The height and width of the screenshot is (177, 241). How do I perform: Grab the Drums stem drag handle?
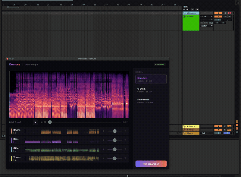click(125, 131)
